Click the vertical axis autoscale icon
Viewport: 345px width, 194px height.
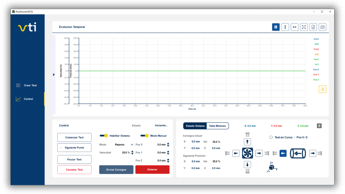coord(285,27)
